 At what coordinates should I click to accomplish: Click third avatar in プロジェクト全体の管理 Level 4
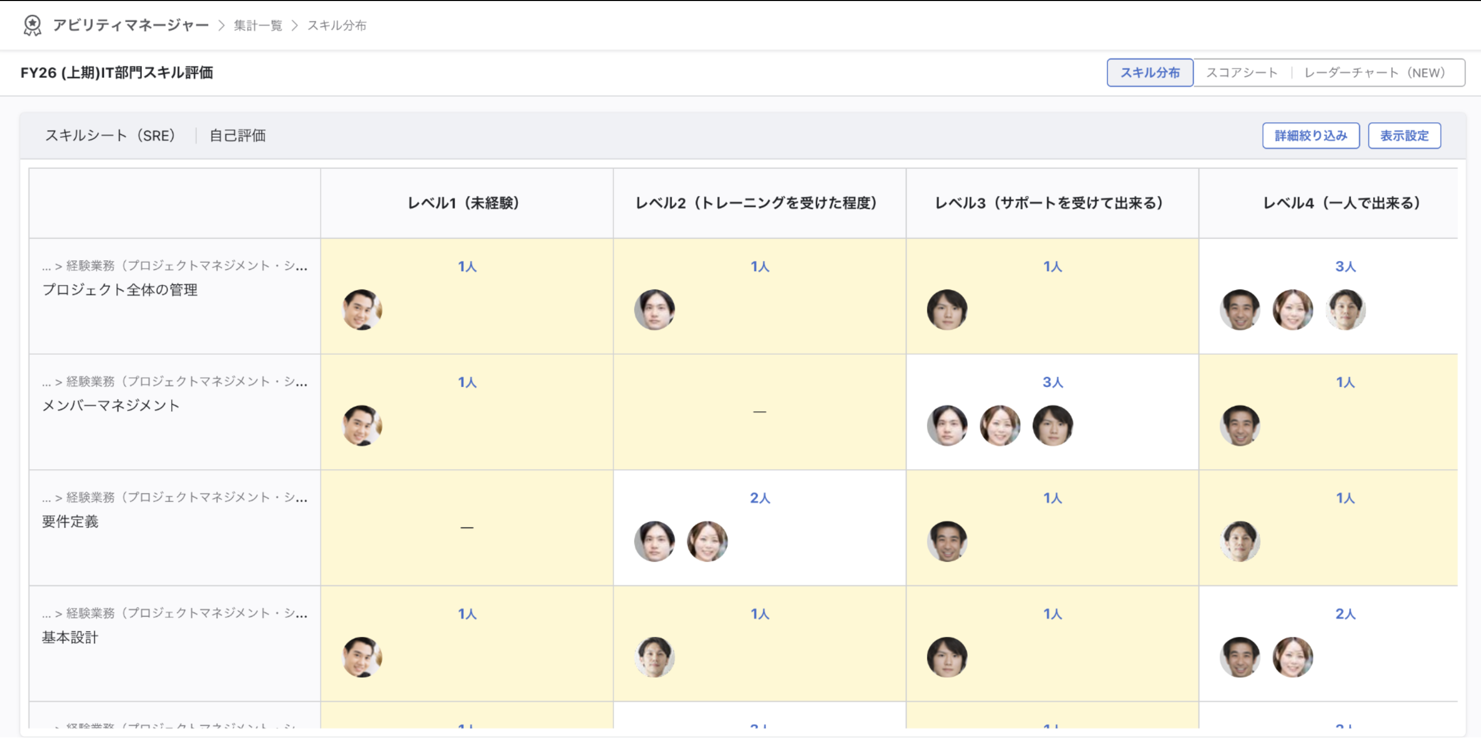(x=1346, y=310)
